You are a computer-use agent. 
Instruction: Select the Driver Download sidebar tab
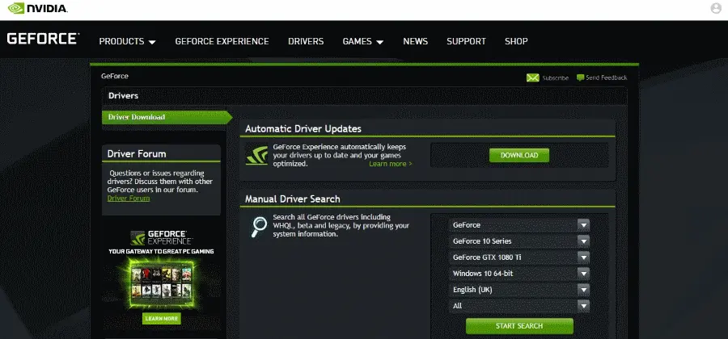point(167,117)
